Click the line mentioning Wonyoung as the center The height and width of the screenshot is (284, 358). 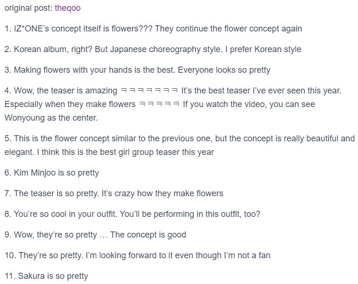tap(51, 118)
